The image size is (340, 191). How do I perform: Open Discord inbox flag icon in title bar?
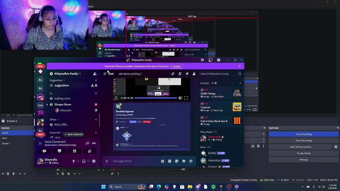pos(202,60)
